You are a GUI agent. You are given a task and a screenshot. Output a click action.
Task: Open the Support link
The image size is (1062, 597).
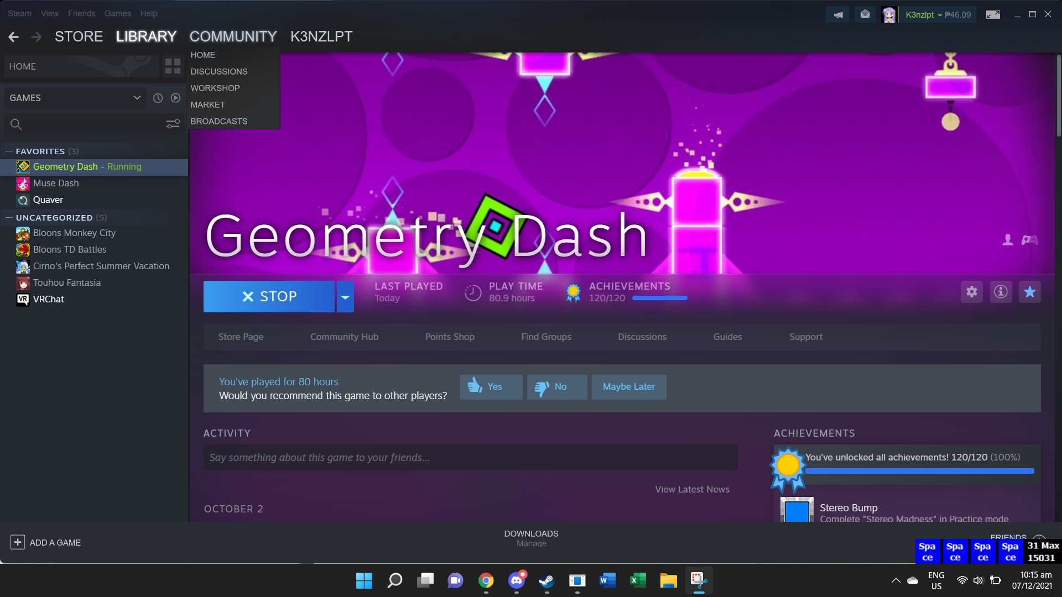tap(805, 337)
